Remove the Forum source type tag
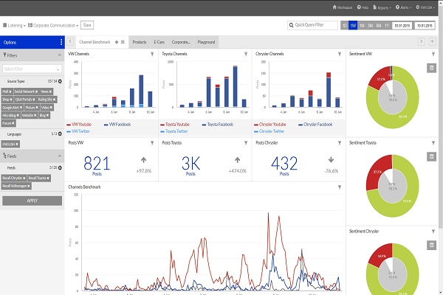The height and width of the screenshot is (295, 443). (13, 123)
